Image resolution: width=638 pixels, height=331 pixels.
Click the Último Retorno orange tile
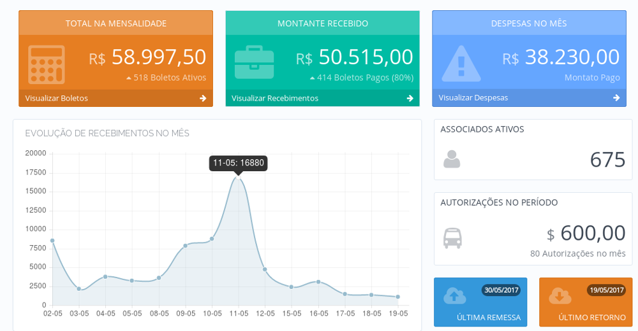point(586,309)
